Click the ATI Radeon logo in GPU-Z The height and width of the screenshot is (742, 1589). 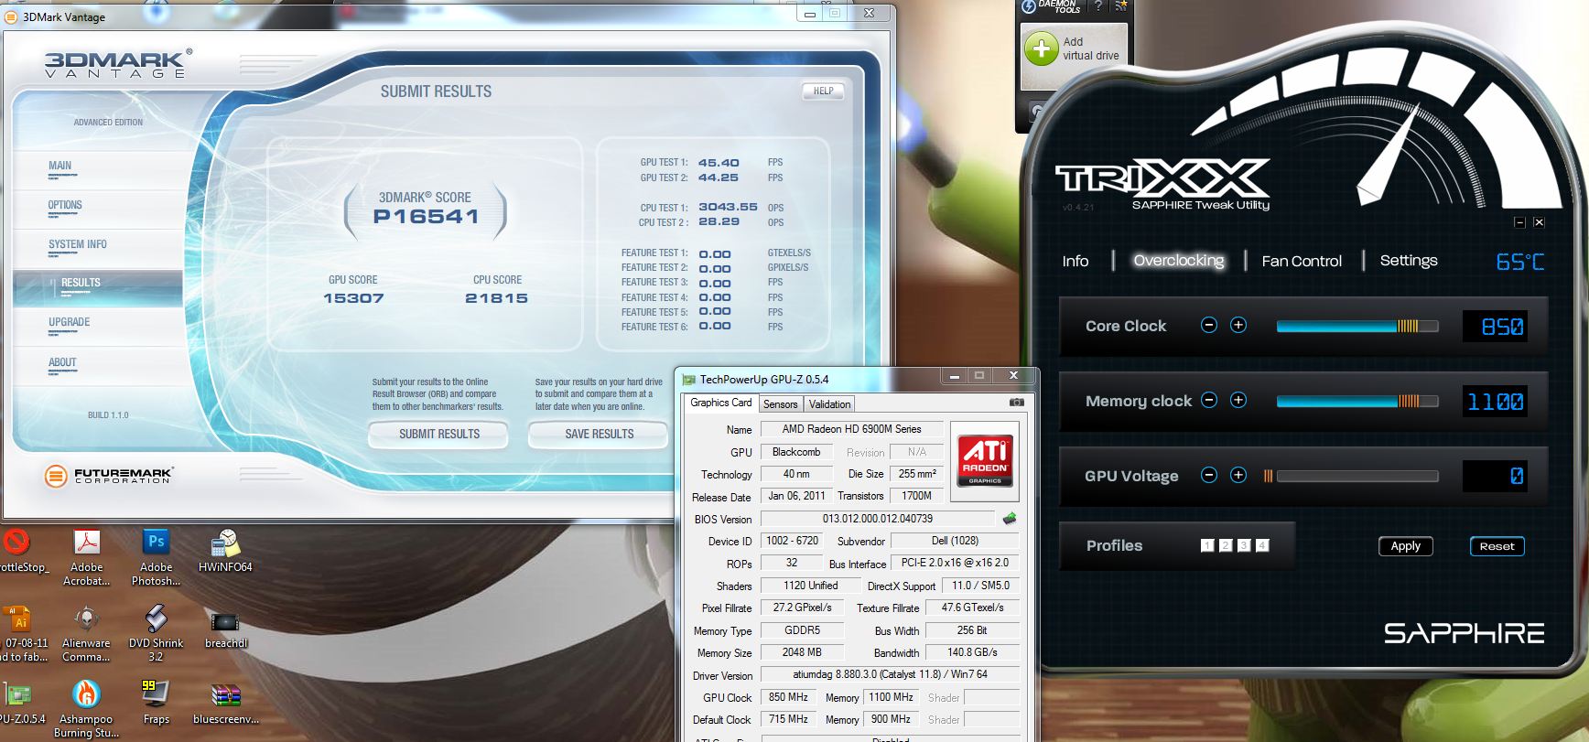(985, 460)
